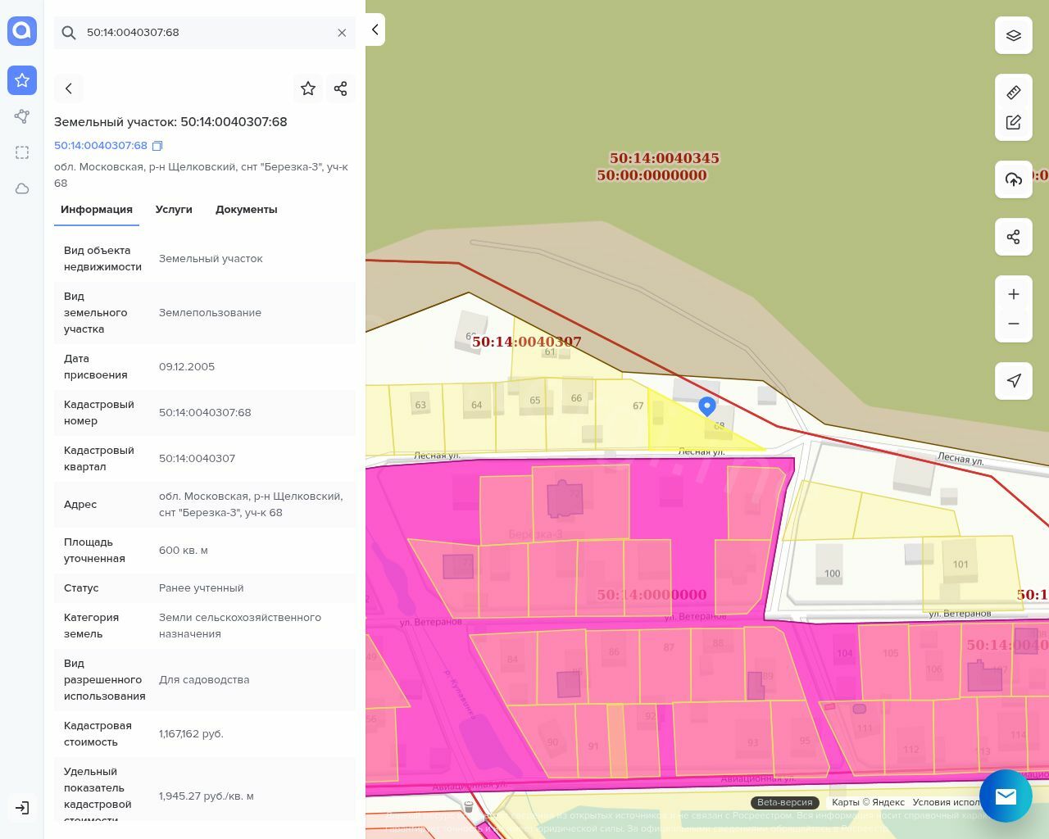
Task: Open the area selection tool in sidebar
Action: point(22,152)
